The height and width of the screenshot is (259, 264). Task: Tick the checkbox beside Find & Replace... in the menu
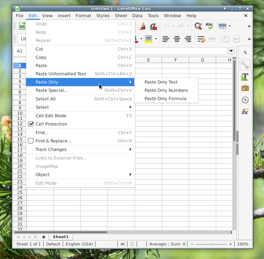(x=31, y=141)
